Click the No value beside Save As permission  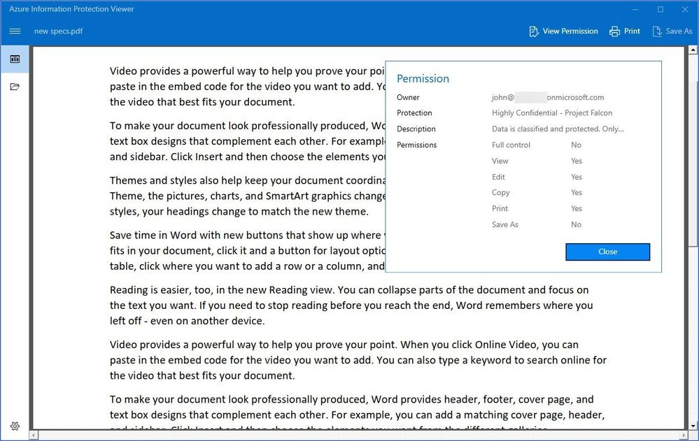click(577, 224)
